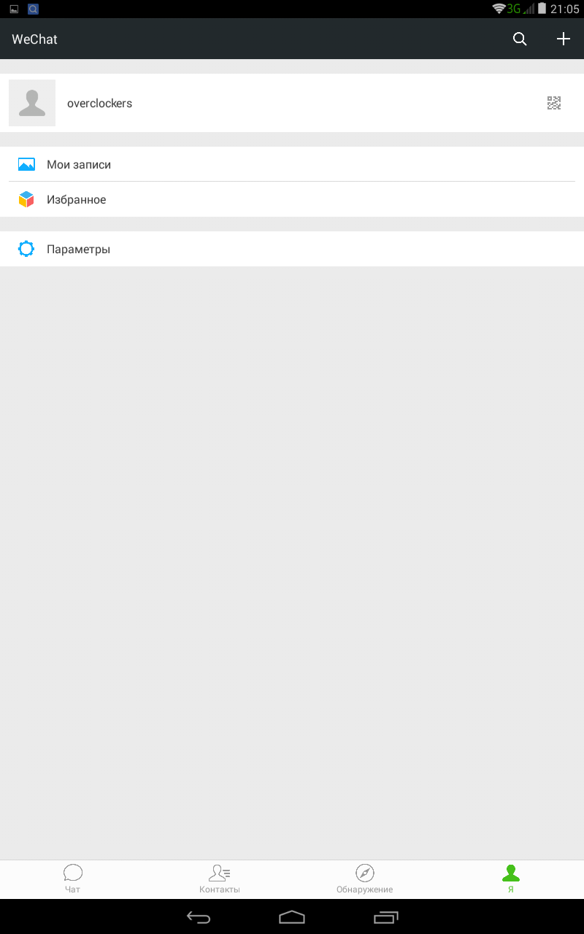The image size is (584, 934).
Task: Tap the image notification icon in status bar
Action: click(14, 9)
